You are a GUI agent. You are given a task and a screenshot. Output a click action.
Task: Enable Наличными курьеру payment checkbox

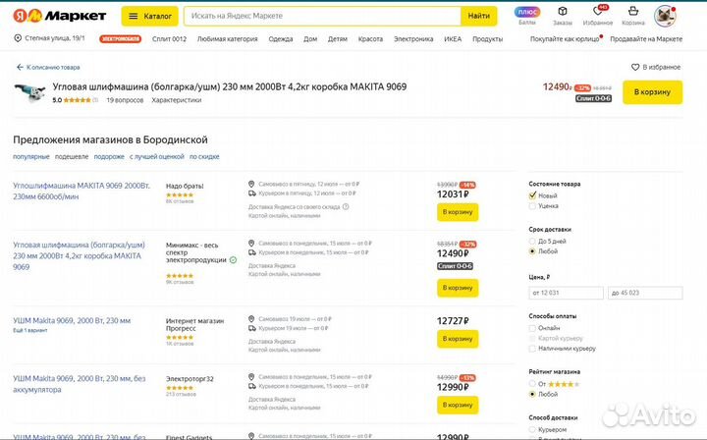tap(532, 349)
